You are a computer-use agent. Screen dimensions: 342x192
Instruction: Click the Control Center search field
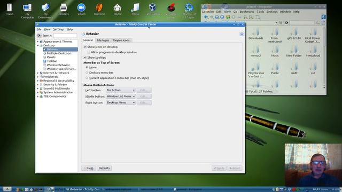(65, 35)
